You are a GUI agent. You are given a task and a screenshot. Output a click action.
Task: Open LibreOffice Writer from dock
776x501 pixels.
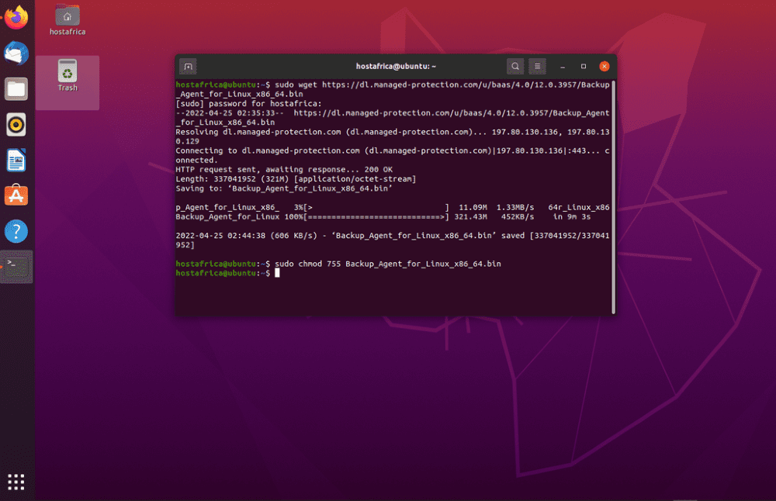16,161
